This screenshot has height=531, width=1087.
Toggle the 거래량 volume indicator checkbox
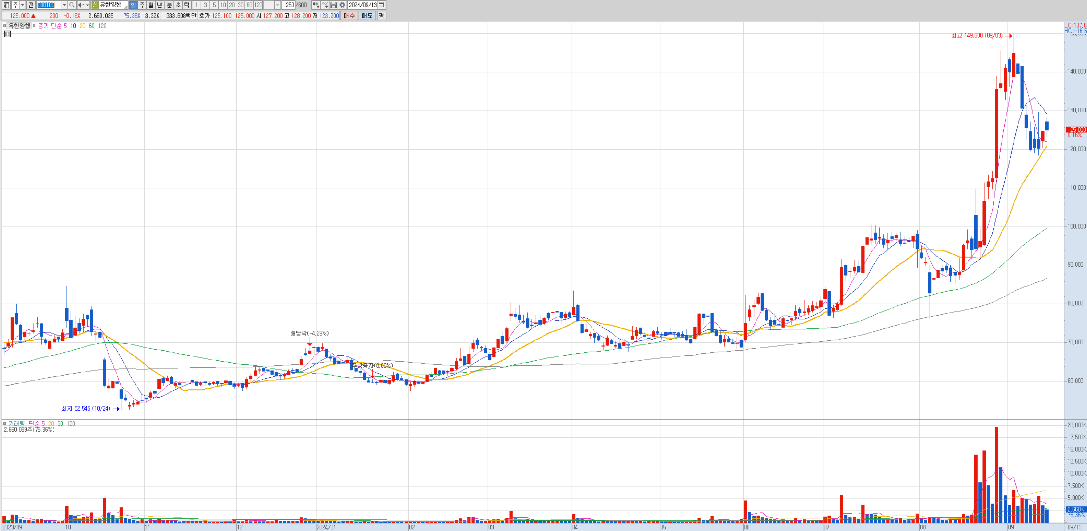5,423
